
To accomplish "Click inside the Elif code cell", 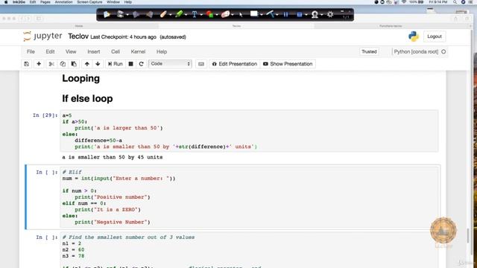I will point(249,197).
